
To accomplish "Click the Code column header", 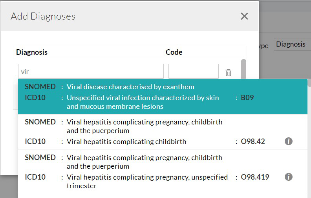I will [x=174, y=52].
